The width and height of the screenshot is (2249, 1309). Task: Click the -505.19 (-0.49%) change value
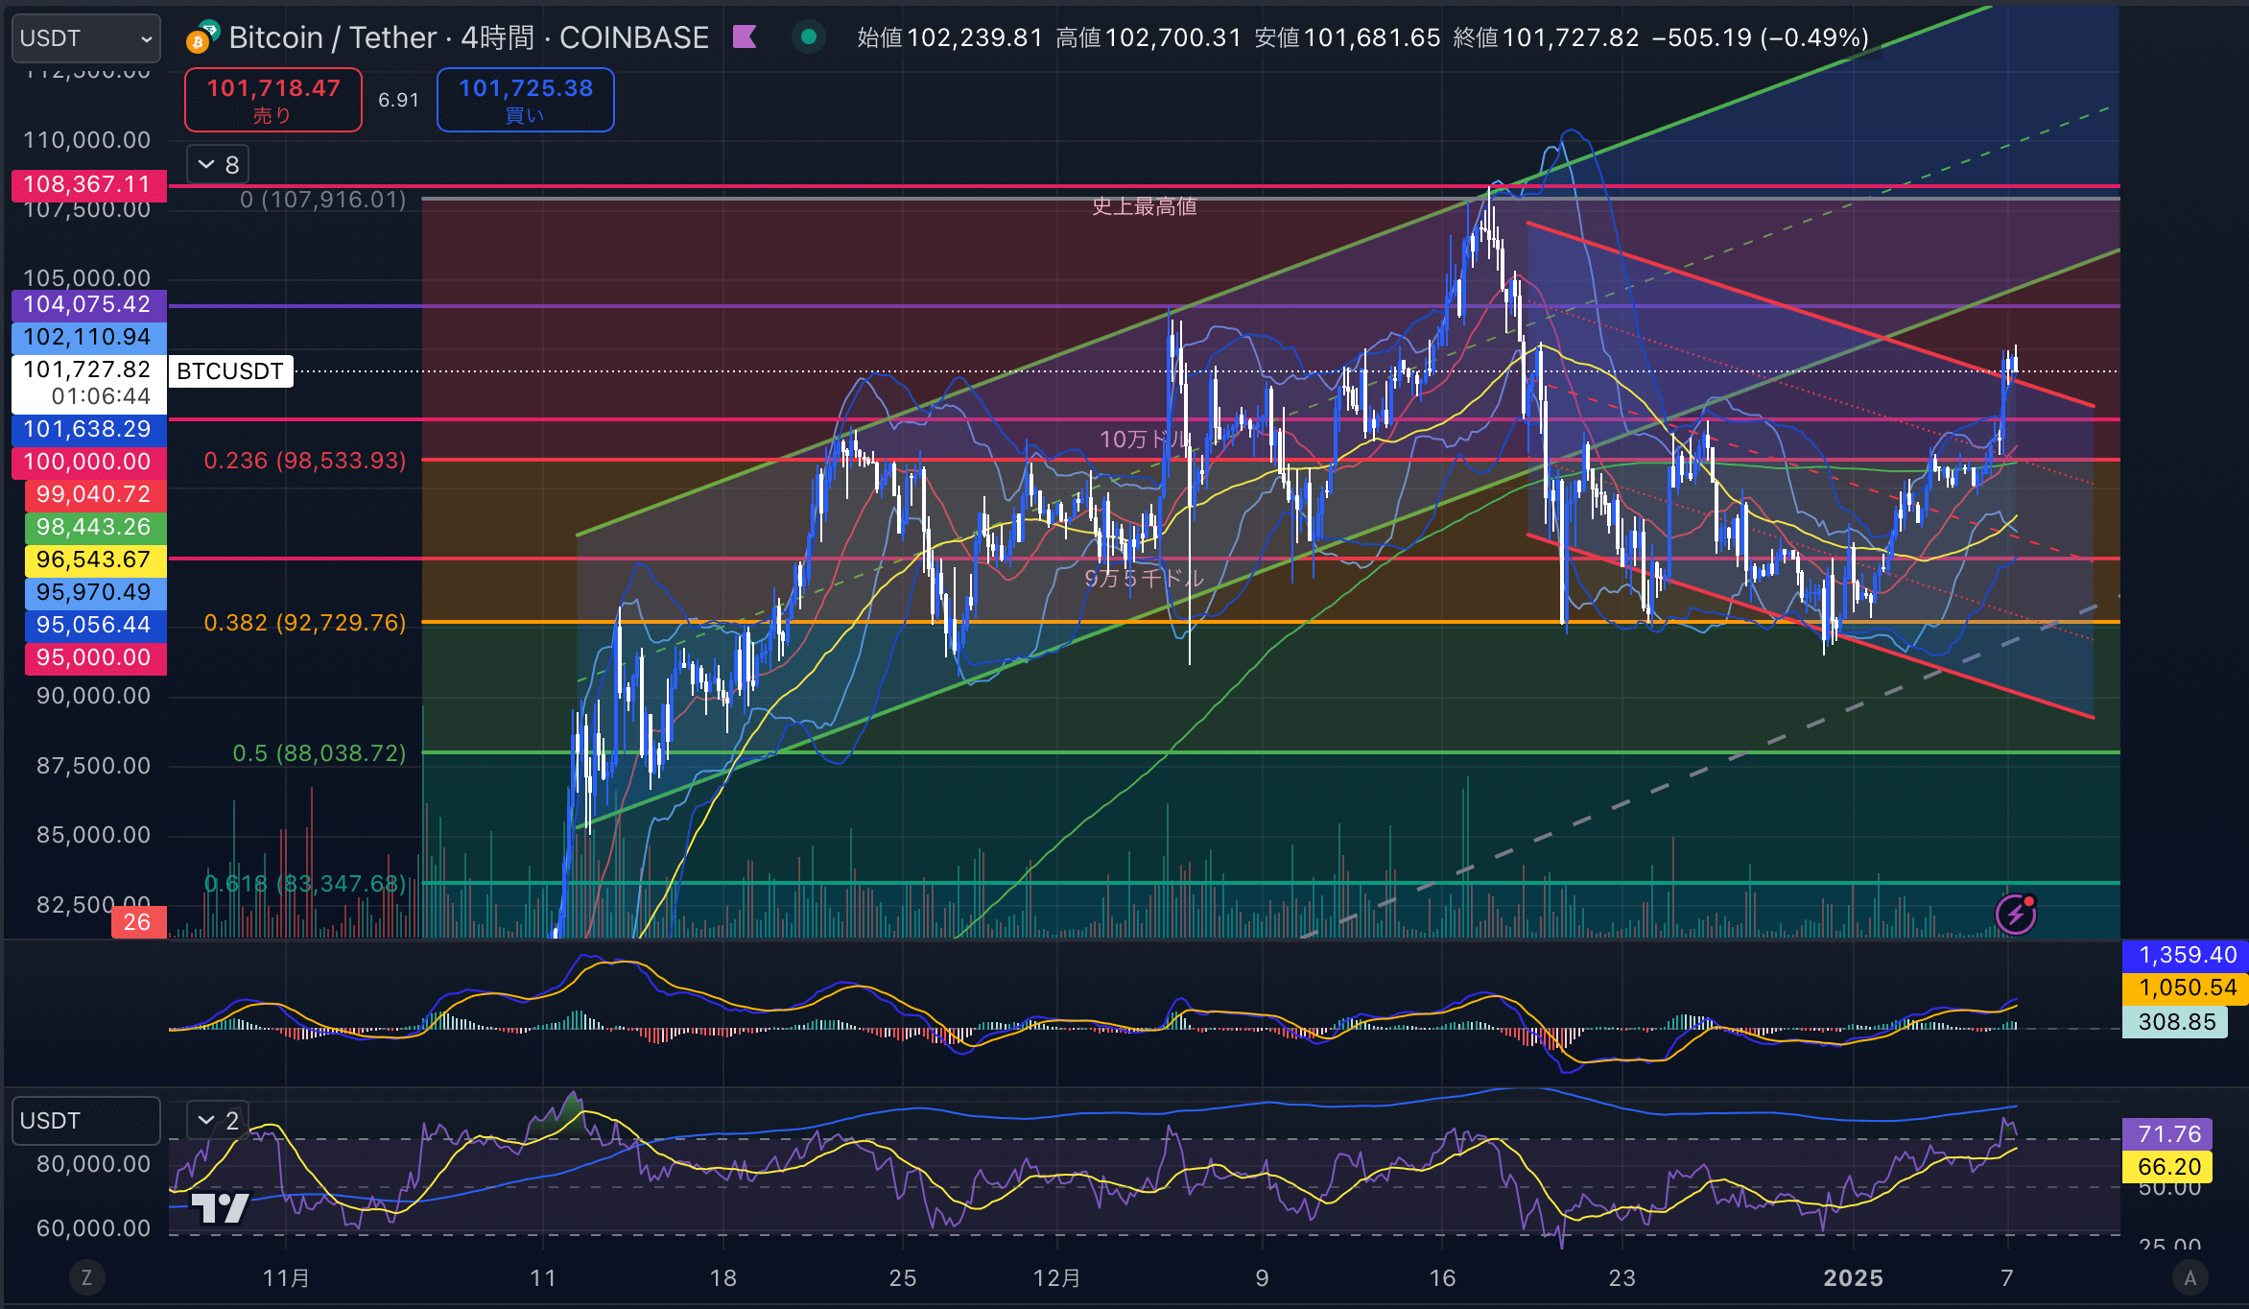click(x=1761, y=37)
